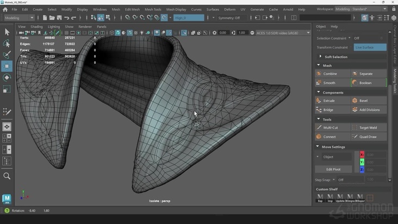Open the Mesh Tools menu
The height and width of the screenshot is (224, 398).
[153, 9]
